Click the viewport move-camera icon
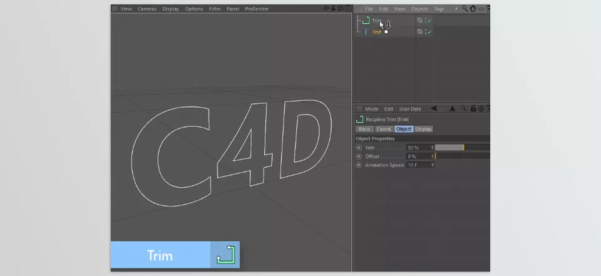601x276 pixels. coord(326,8)
